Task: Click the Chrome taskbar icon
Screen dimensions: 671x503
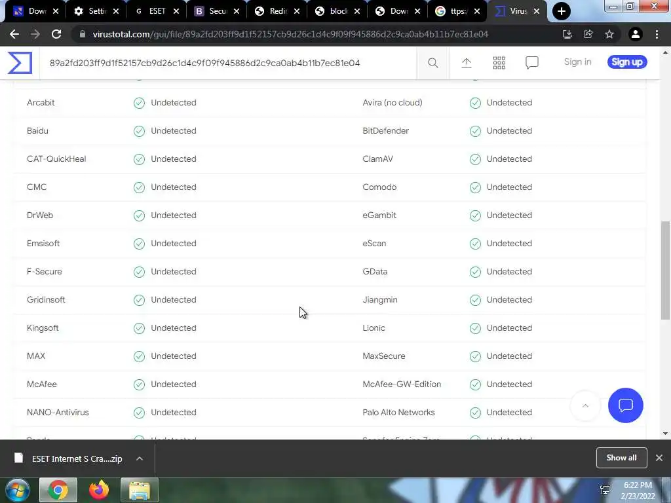Action: [x=58, y=490]
